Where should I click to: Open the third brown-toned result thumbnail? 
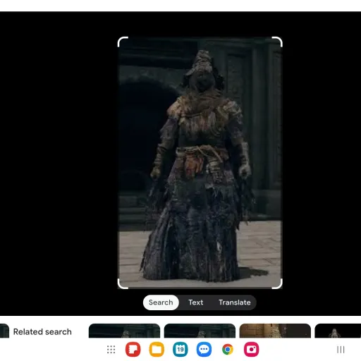click(x=275, y=331)
